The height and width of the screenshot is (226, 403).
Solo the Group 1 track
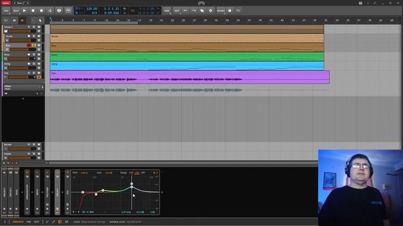tap(33, 27)
